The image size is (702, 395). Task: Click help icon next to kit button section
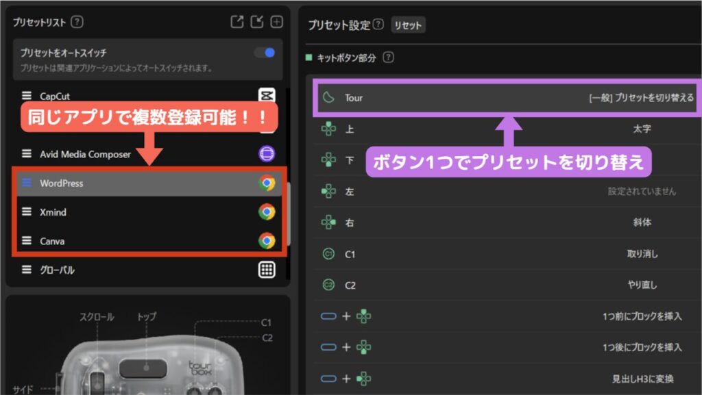pos(389,58)
